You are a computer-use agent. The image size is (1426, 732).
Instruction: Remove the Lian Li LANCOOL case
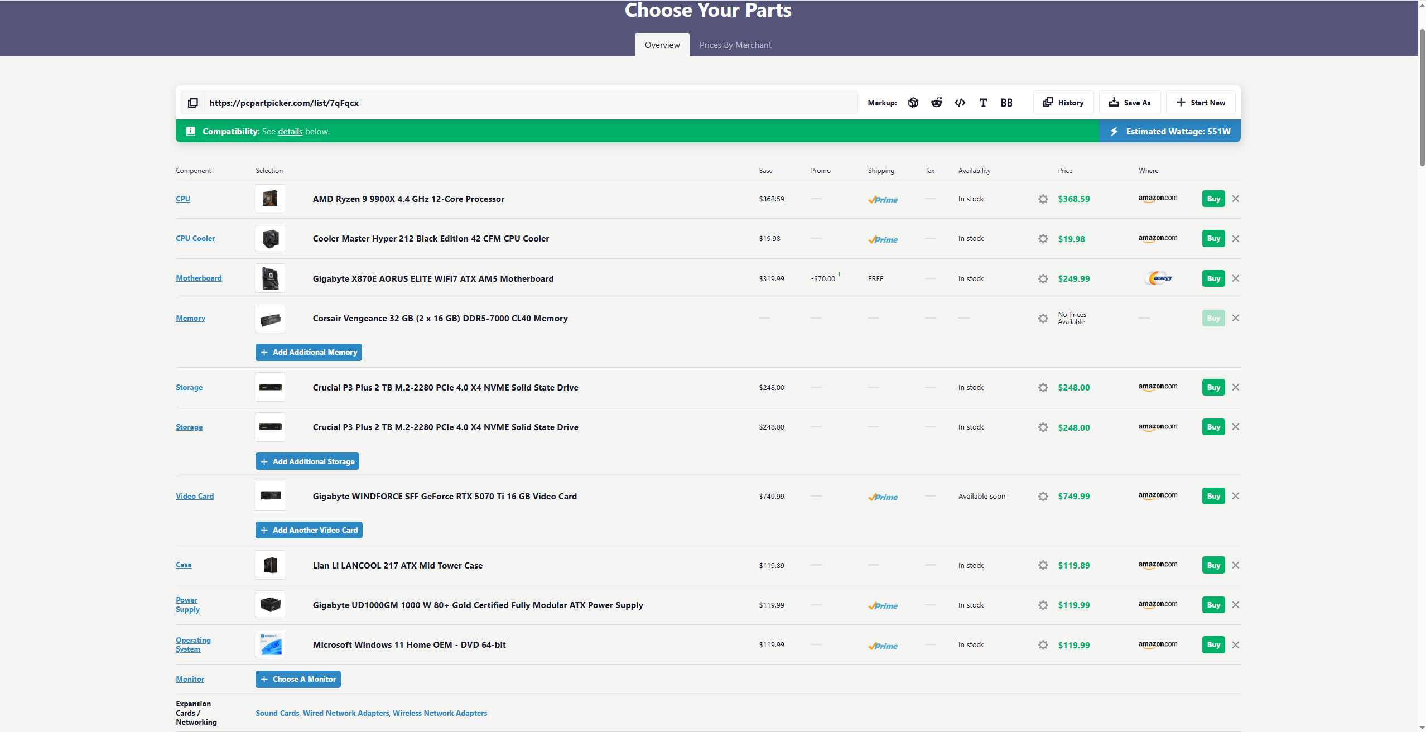(1236, 565)
